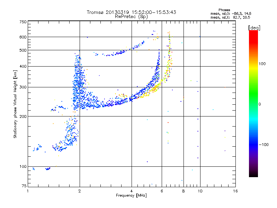Click the y-axis tick label '200'

[23, 116]
